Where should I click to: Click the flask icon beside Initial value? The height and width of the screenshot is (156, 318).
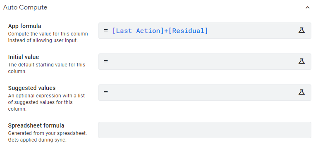[301, 61]
